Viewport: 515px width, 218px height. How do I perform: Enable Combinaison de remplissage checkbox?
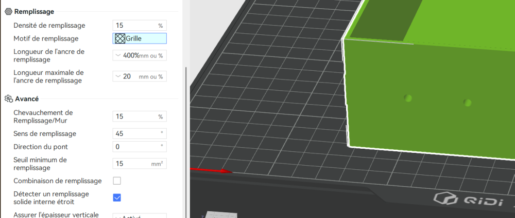point(117,181)
